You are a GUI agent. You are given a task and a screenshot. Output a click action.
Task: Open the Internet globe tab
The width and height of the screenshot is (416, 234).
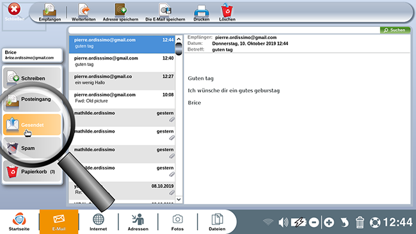point(98,222)
